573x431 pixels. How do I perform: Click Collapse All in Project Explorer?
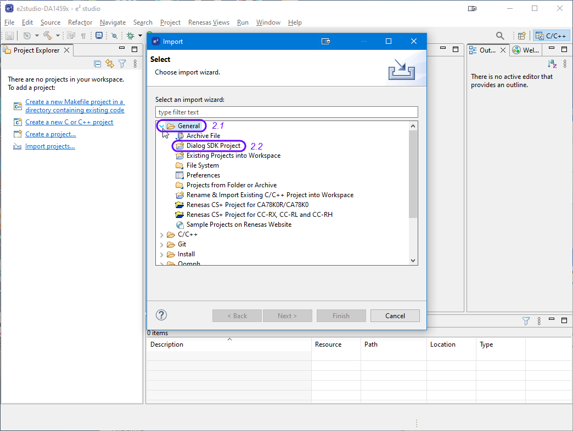pos(97,64)
